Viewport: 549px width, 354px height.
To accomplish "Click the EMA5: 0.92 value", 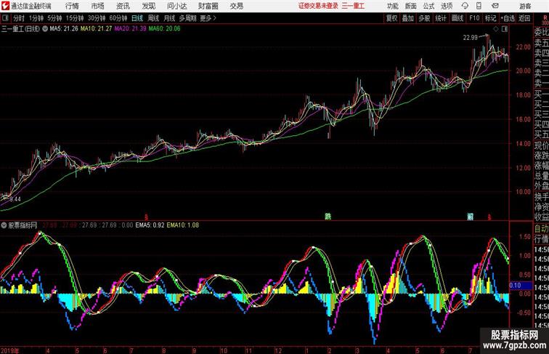I will [x=150, y=225].
